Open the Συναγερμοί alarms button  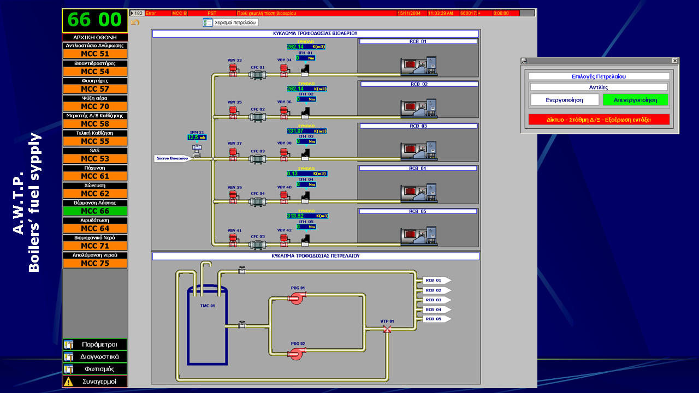(x=95, y=382)
